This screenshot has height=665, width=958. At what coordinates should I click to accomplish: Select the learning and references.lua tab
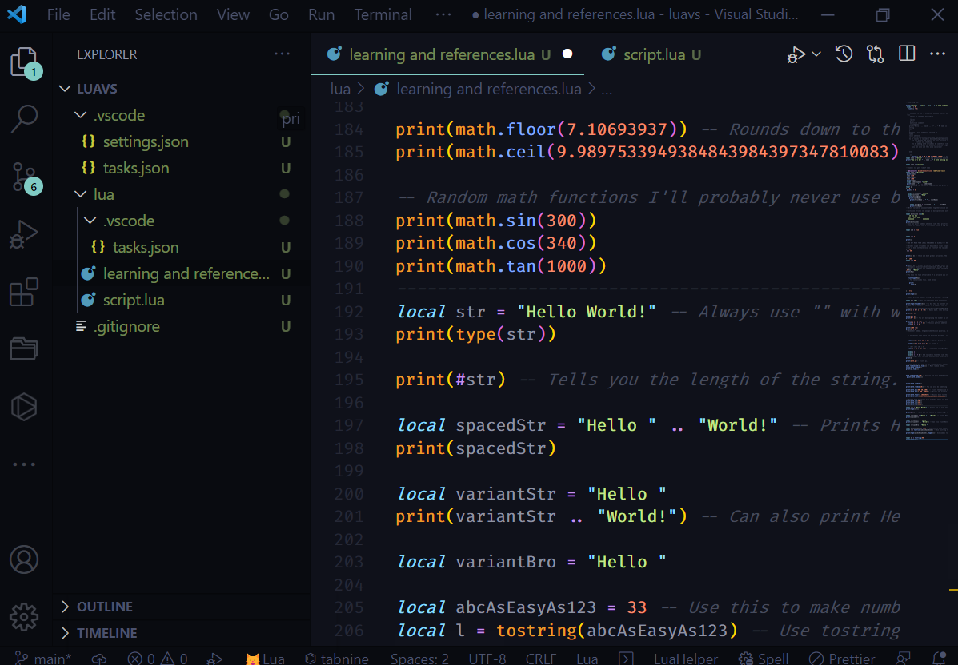[x=448, y=54]
